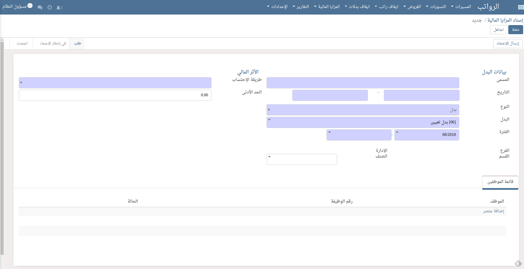
Task: Open the المزايا المالية menu
Action: (x=327, y=7)
